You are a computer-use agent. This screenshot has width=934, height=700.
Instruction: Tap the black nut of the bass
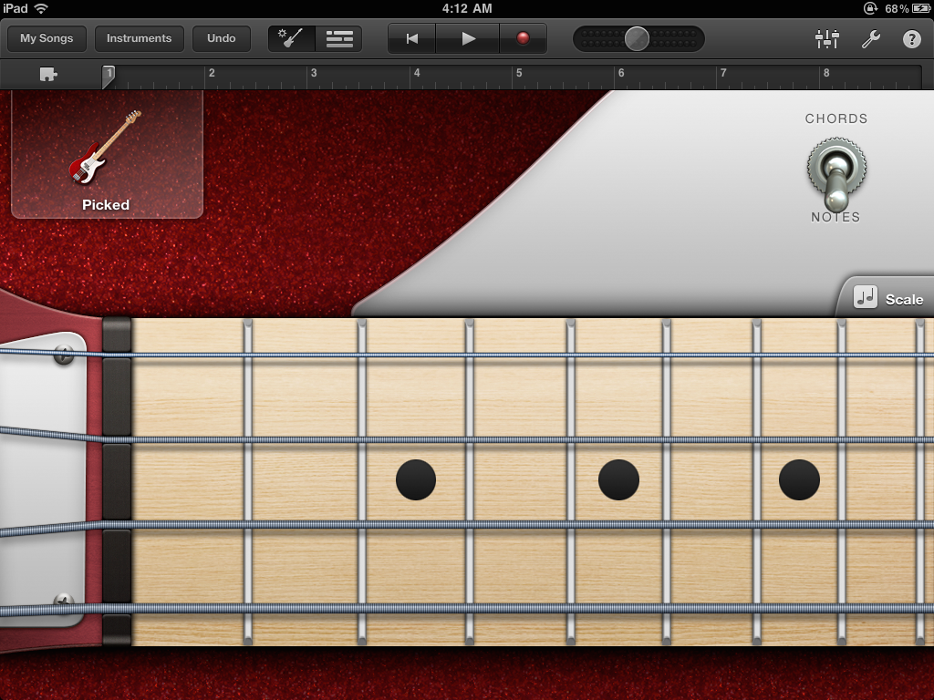(x=117, y=481)
